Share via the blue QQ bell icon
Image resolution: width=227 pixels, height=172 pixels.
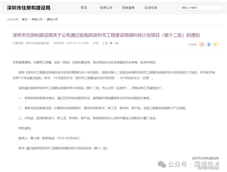[209, 44]
